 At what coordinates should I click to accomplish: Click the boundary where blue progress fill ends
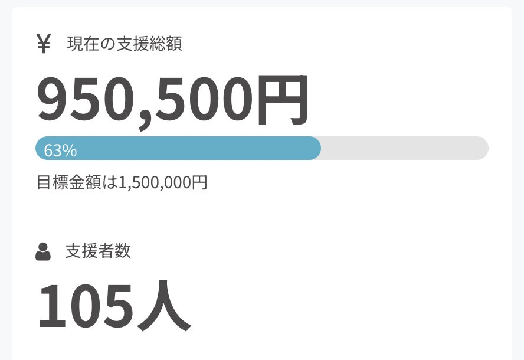pos(319,148)
